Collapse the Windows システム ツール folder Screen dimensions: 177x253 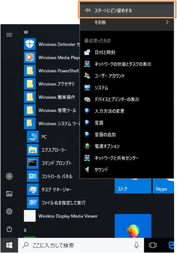point(52,123)
